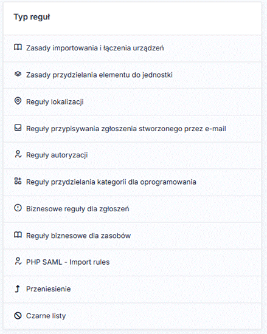The width and height of the screenshot is (267, 334).
Task: Click the up arrow icon beside Przeniesienie
Action: [x=18, y=288]
